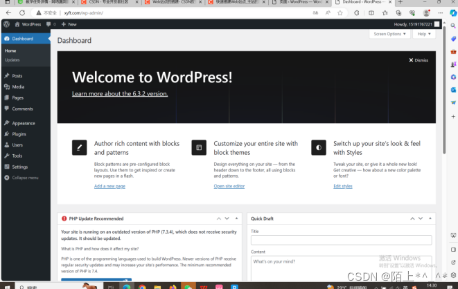This screenshot has height=289, width=458.
Task: Click the Collapse menu arrow icon
Action: (x=7, y=178)
